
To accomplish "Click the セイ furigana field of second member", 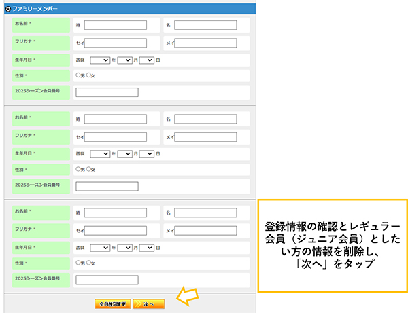I will (x=115, y=136).
